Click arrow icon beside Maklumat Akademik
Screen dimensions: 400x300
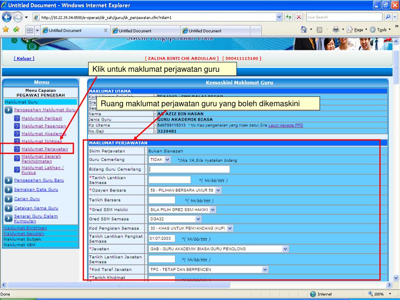click(17, 134)
